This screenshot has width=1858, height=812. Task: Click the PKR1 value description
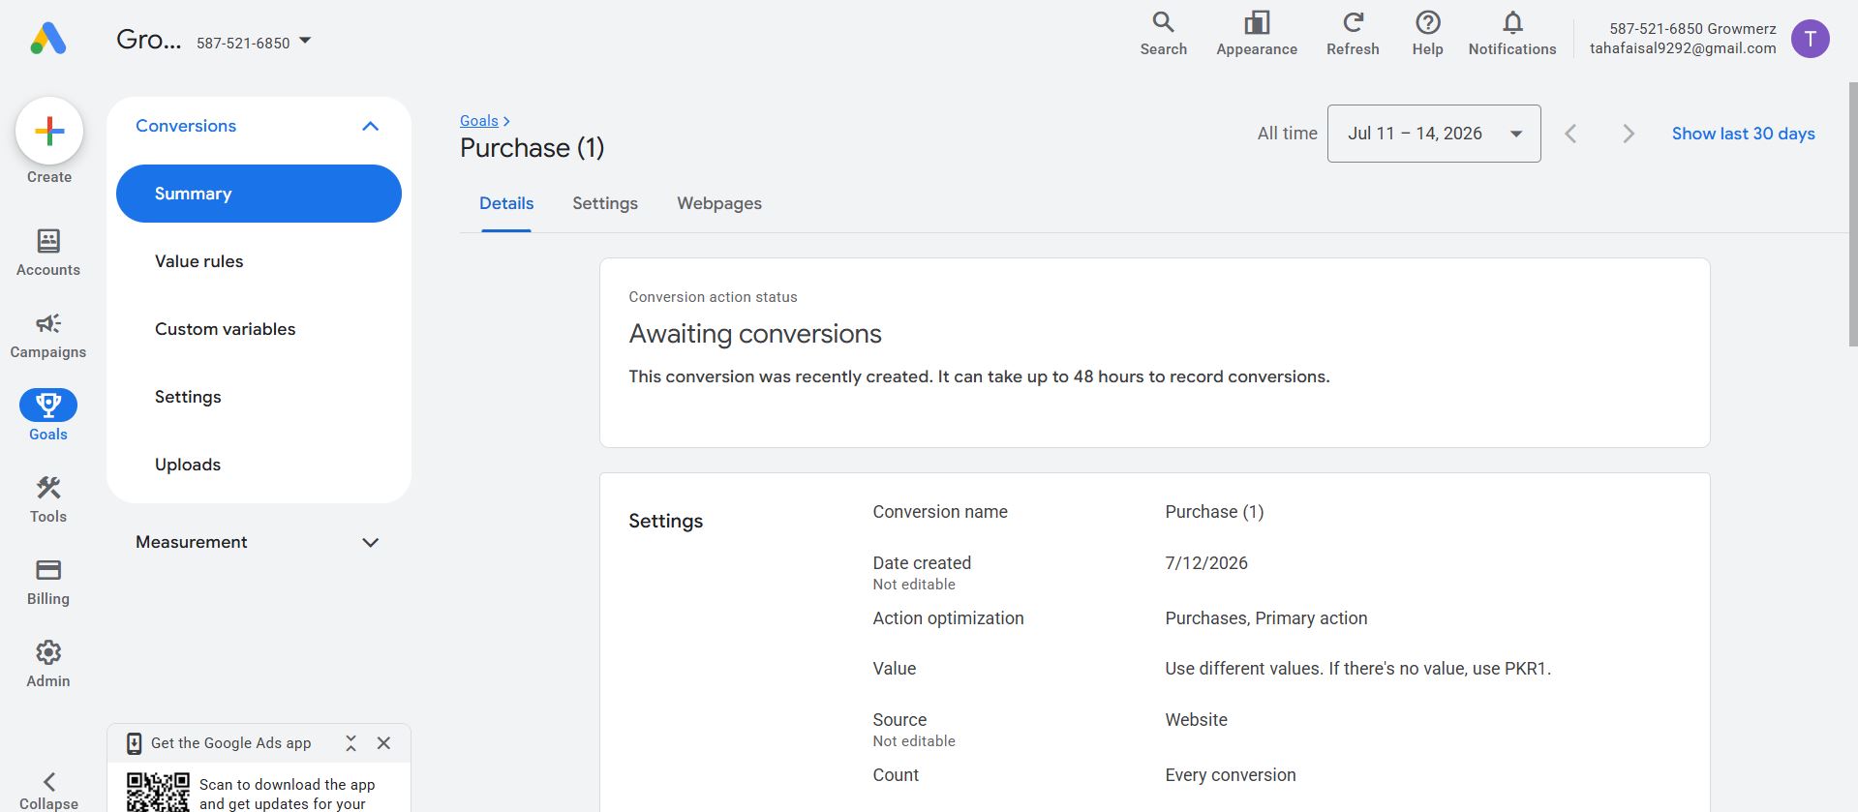(1357, 669)
